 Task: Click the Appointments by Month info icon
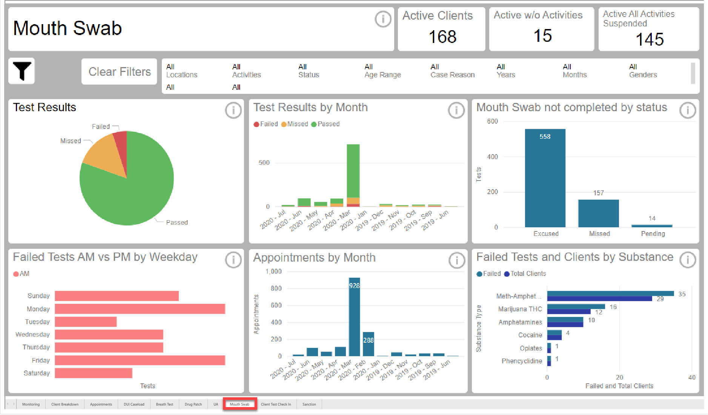coord(456,260)
